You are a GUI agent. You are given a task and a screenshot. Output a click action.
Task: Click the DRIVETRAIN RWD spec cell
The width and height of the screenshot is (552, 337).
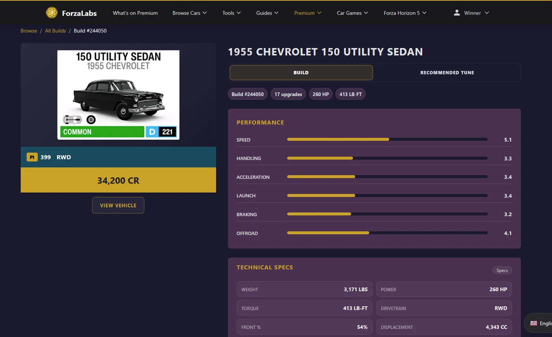444,308
